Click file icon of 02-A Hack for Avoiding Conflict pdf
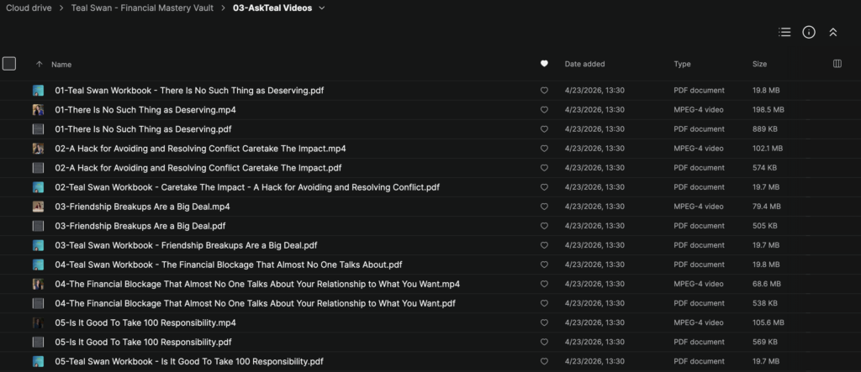The image size is (861, 372). click(38, 168)
